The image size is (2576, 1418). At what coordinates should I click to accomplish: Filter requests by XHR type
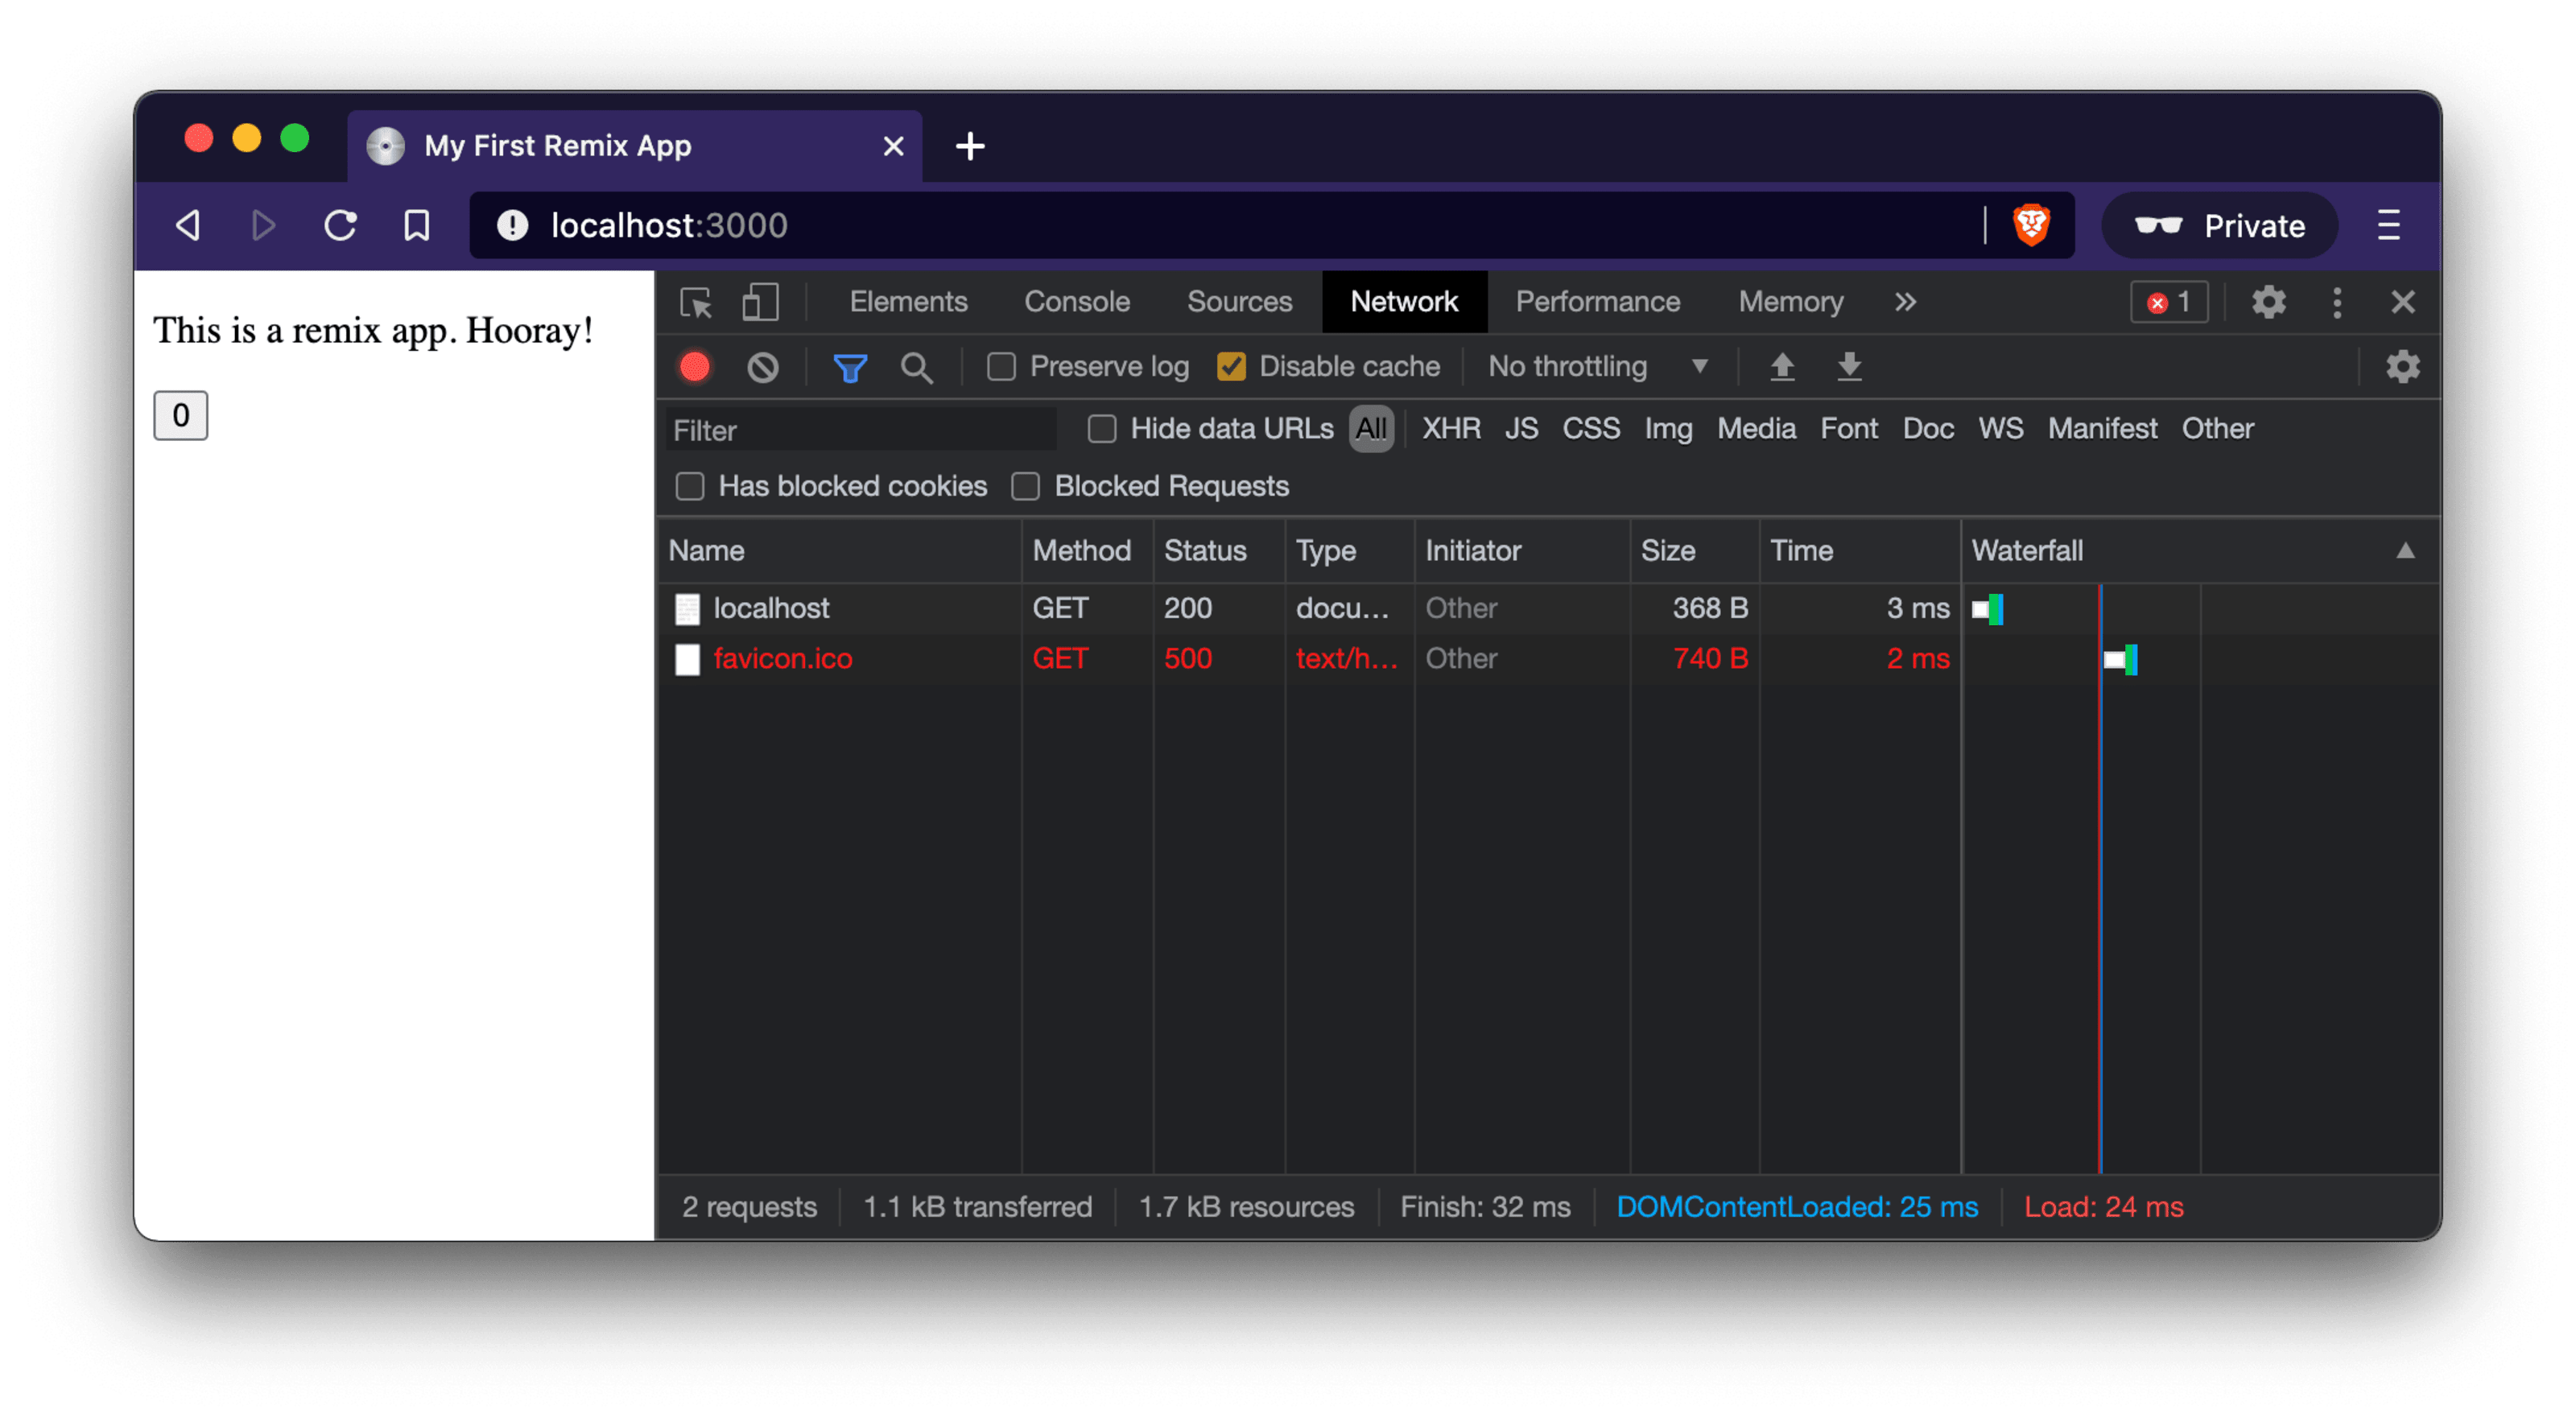pos(1451,429)
